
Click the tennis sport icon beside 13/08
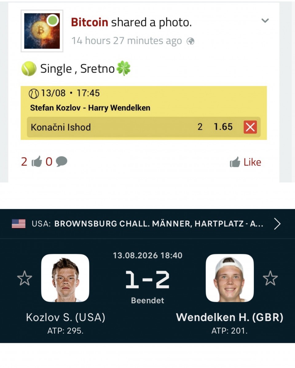coord(33,94)
